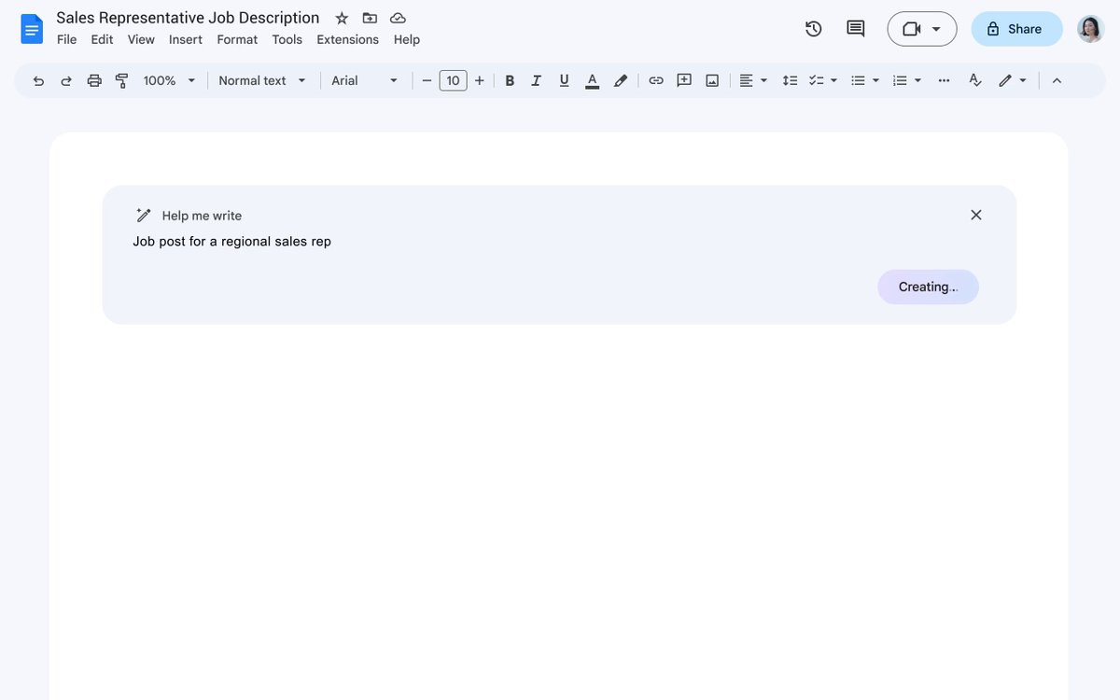Image resolution: width=1120 pixels, height=700 pixels.
Task: Open the Google Docs home icon
Action: click(x=32, y=29)
